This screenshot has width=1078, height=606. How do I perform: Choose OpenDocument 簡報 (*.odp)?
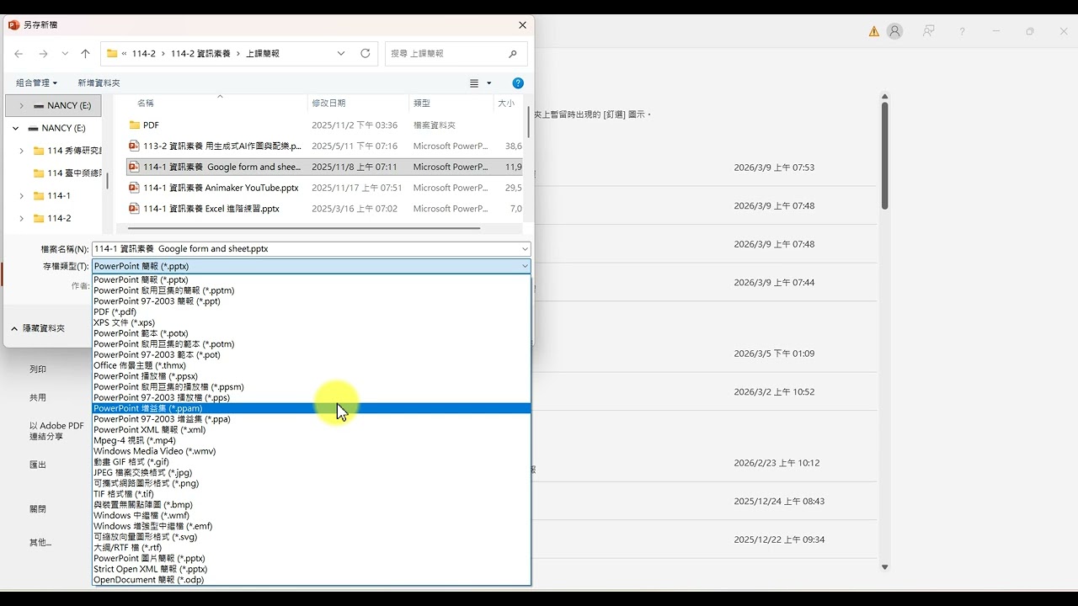pyautogui.click(x=311, y=580)
